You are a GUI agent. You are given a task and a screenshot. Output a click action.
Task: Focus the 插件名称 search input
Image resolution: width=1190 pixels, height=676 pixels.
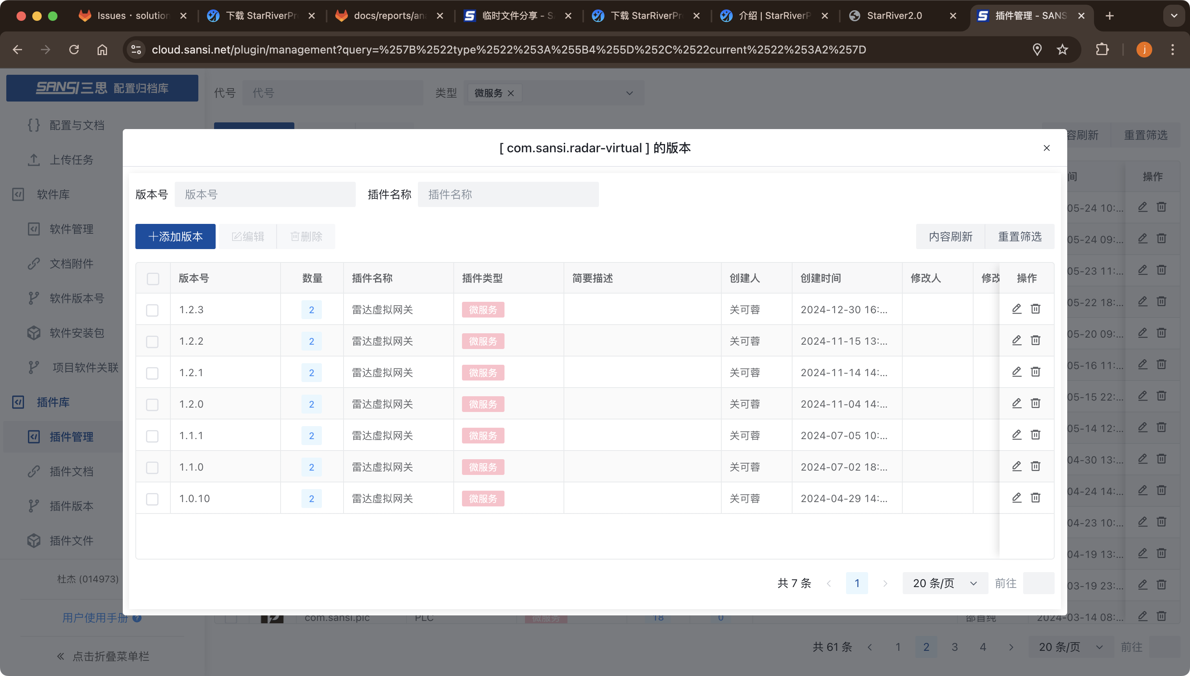tap(508, 194)
